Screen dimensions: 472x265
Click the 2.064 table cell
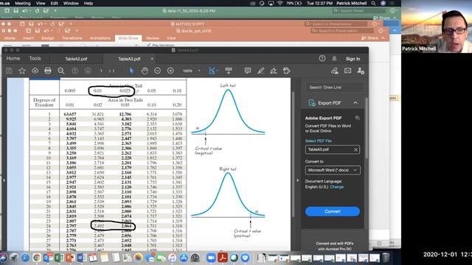pyautogui.click(x=126, y=226)
